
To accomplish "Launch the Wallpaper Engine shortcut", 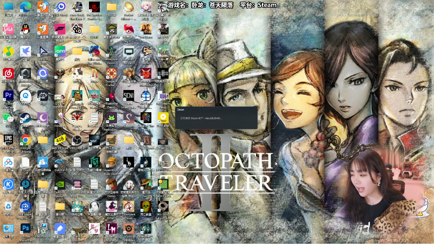I will pos(25,207).
